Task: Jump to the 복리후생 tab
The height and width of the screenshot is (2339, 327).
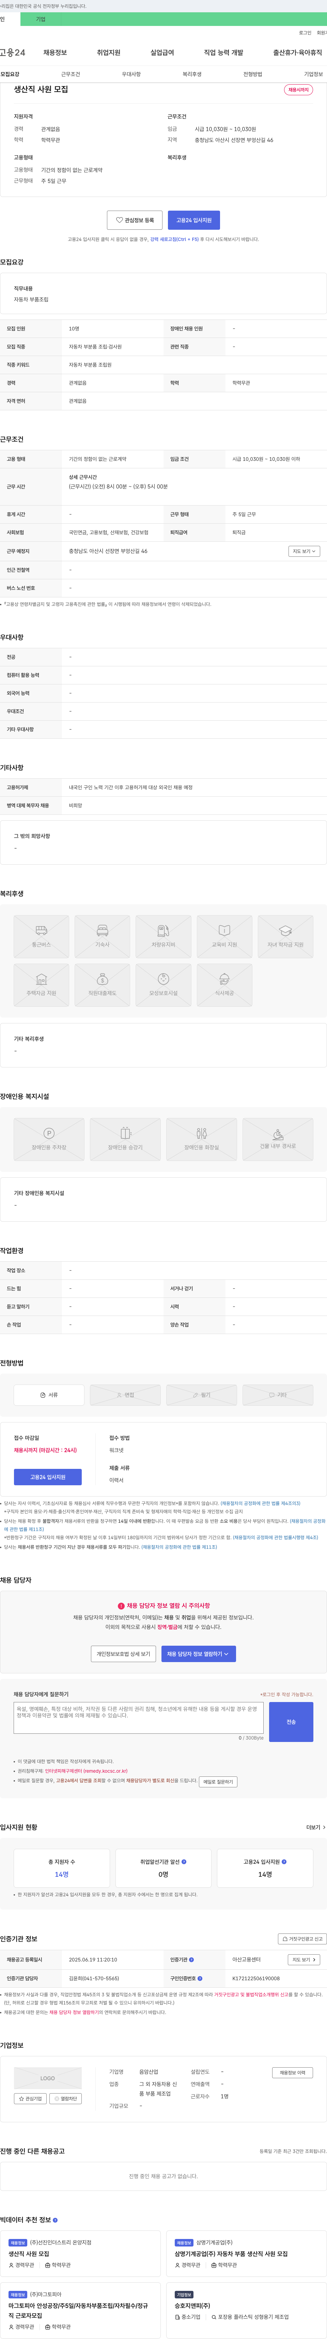Action: (x=192, y=74)
